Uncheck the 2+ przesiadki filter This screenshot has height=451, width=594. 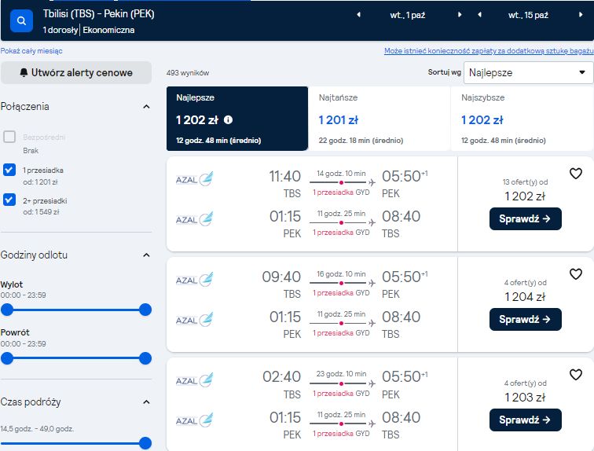(x=9, y=200)
